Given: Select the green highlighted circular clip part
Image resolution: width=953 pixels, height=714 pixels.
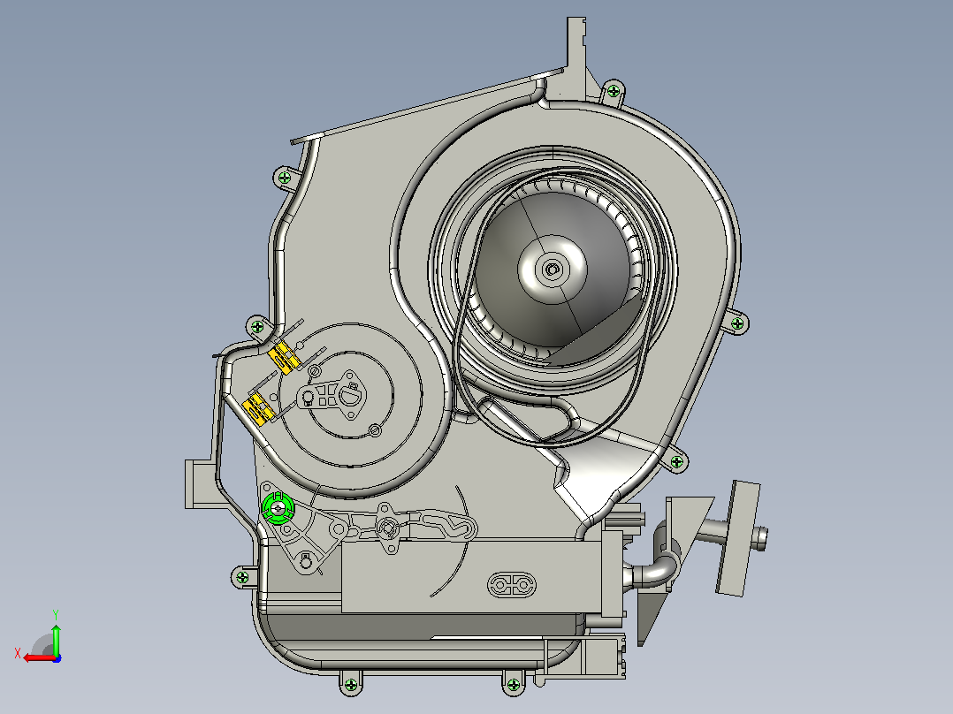Looking at the screenshot, I should (278, 507).
